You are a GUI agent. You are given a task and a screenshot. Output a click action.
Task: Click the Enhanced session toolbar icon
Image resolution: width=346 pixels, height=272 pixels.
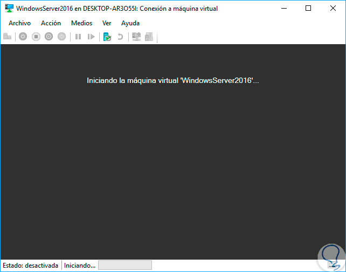(x=136, y=37)
